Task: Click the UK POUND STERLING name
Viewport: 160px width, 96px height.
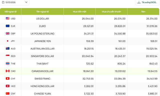Action: [x=42, y=34]
